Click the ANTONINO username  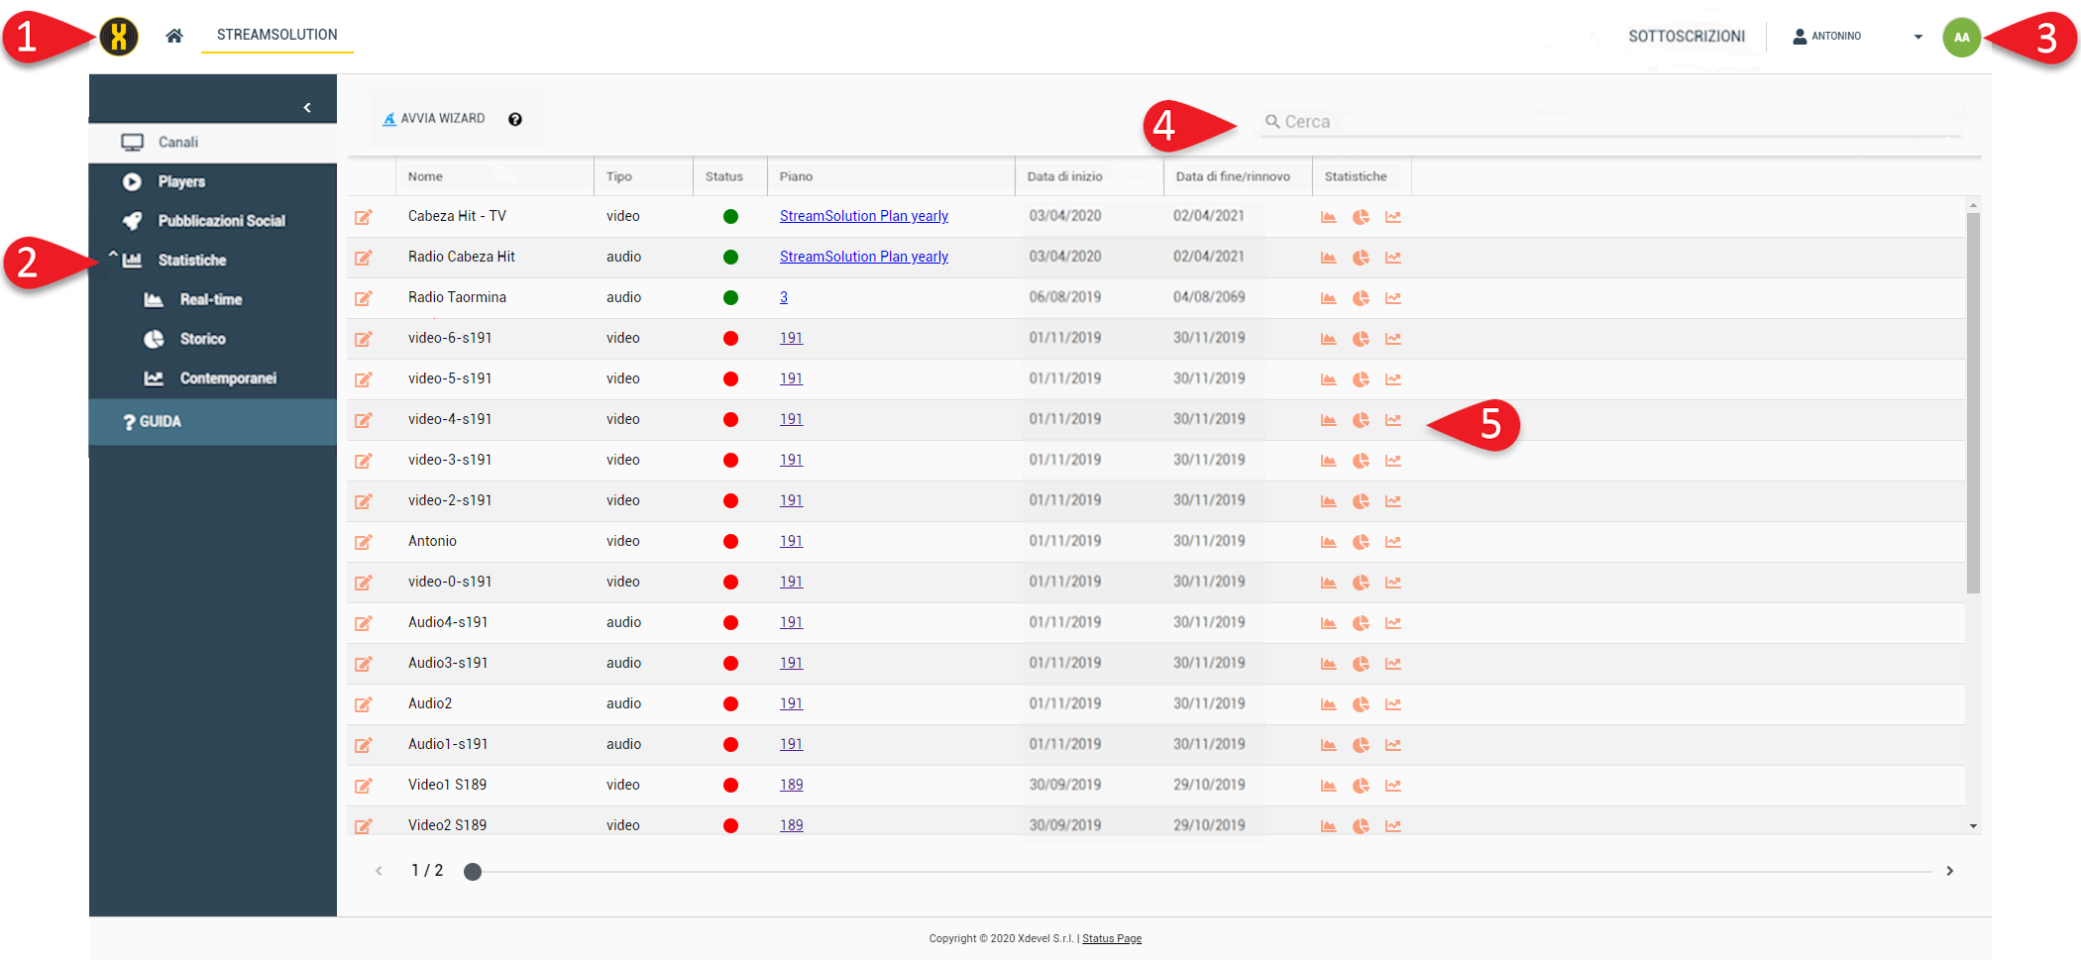(x=1836, y=37)
